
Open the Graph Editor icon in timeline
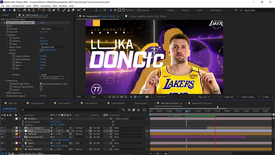tap(144, 110)
